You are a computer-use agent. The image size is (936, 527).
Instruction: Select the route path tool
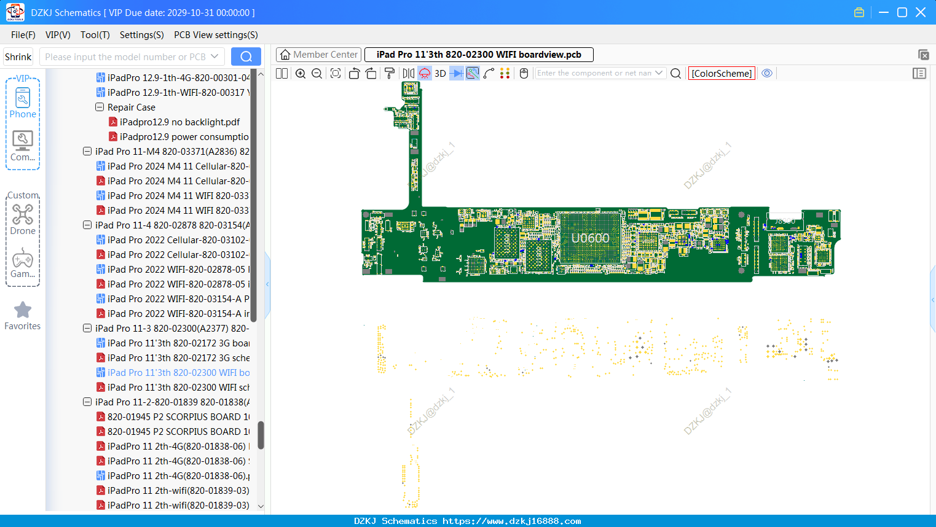point(489,74)
